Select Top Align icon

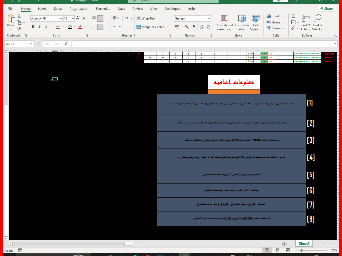point(94,18)
